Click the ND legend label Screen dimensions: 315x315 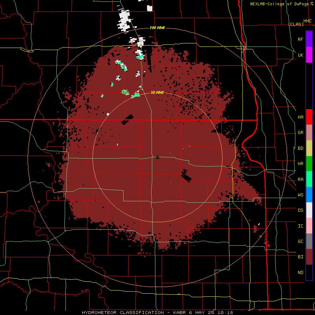[300, 273]
